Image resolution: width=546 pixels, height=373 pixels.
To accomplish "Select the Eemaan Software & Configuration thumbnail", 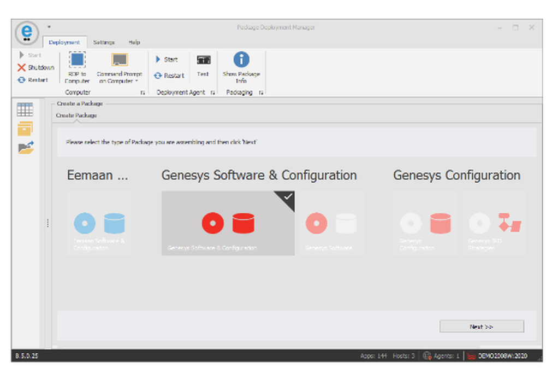I will coord(99,223).
